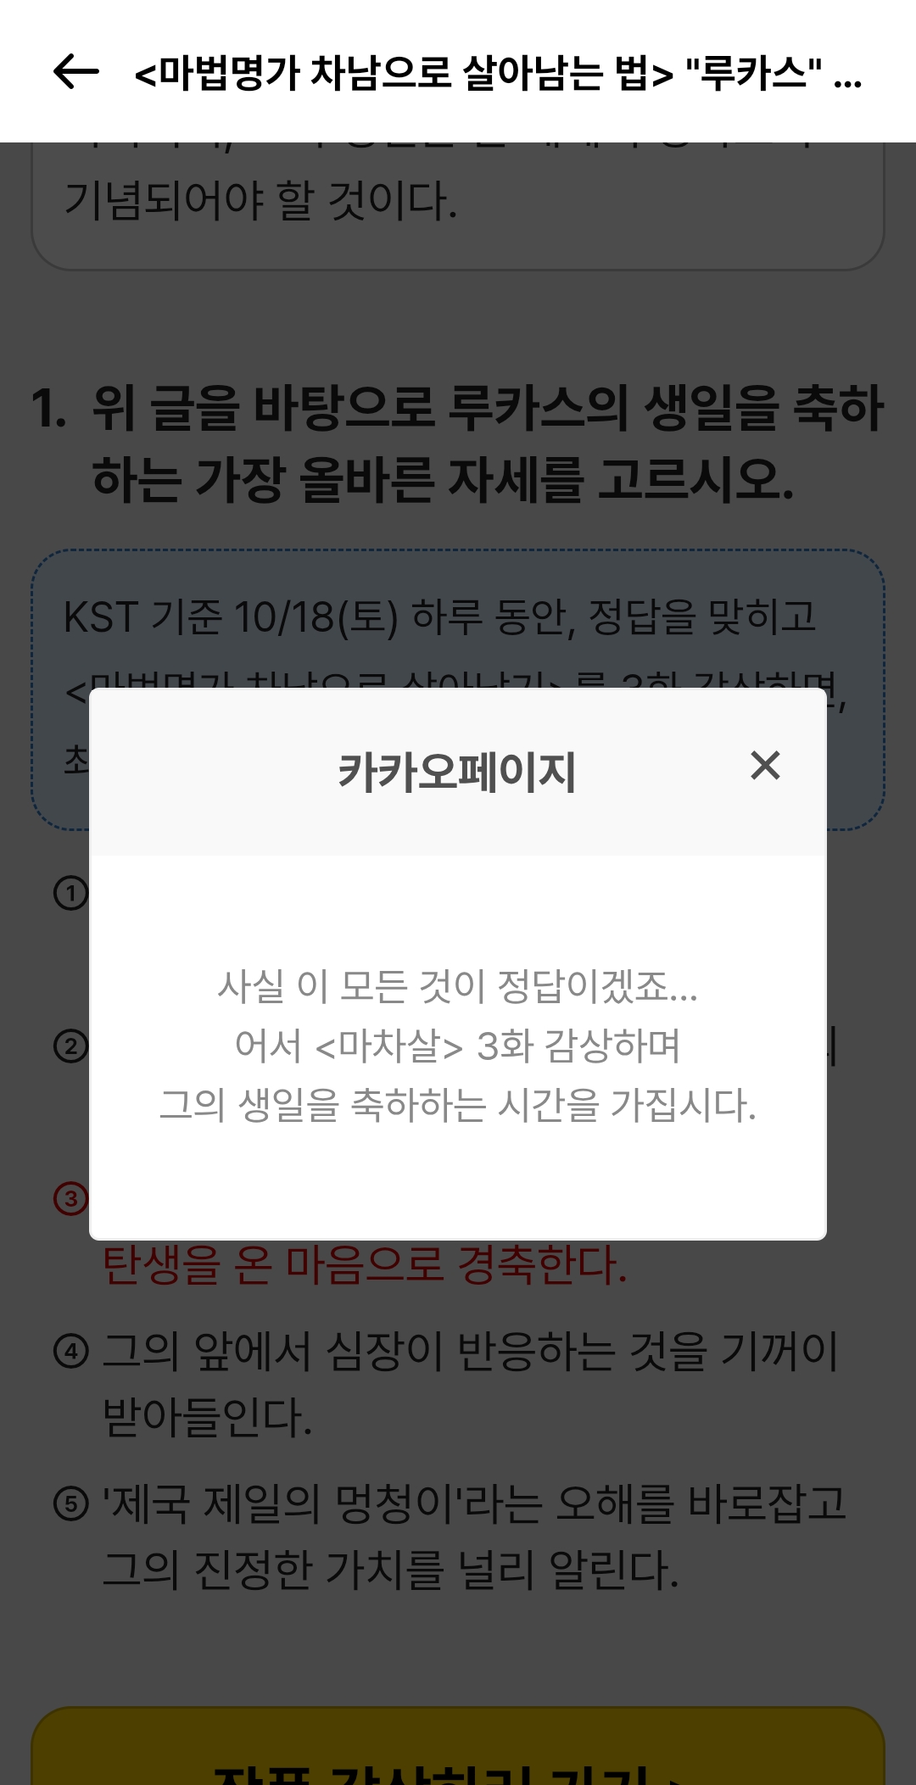
Task: Tap passage text 기념되어야 할 것이다
Action: pyautogui.click(x=260, y=201)
